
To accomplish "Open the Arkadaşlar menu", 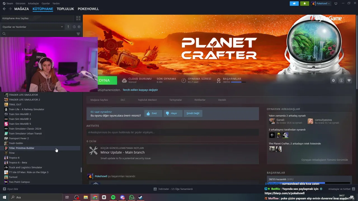I will (x=34, y=3).
